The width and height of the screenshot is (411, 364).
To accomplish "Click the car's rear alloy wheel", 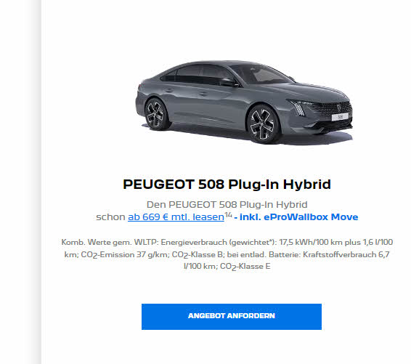I will coord(155,114).
